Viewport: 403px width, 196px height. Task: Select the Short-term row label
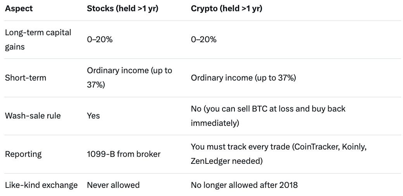tap(25, 77)
